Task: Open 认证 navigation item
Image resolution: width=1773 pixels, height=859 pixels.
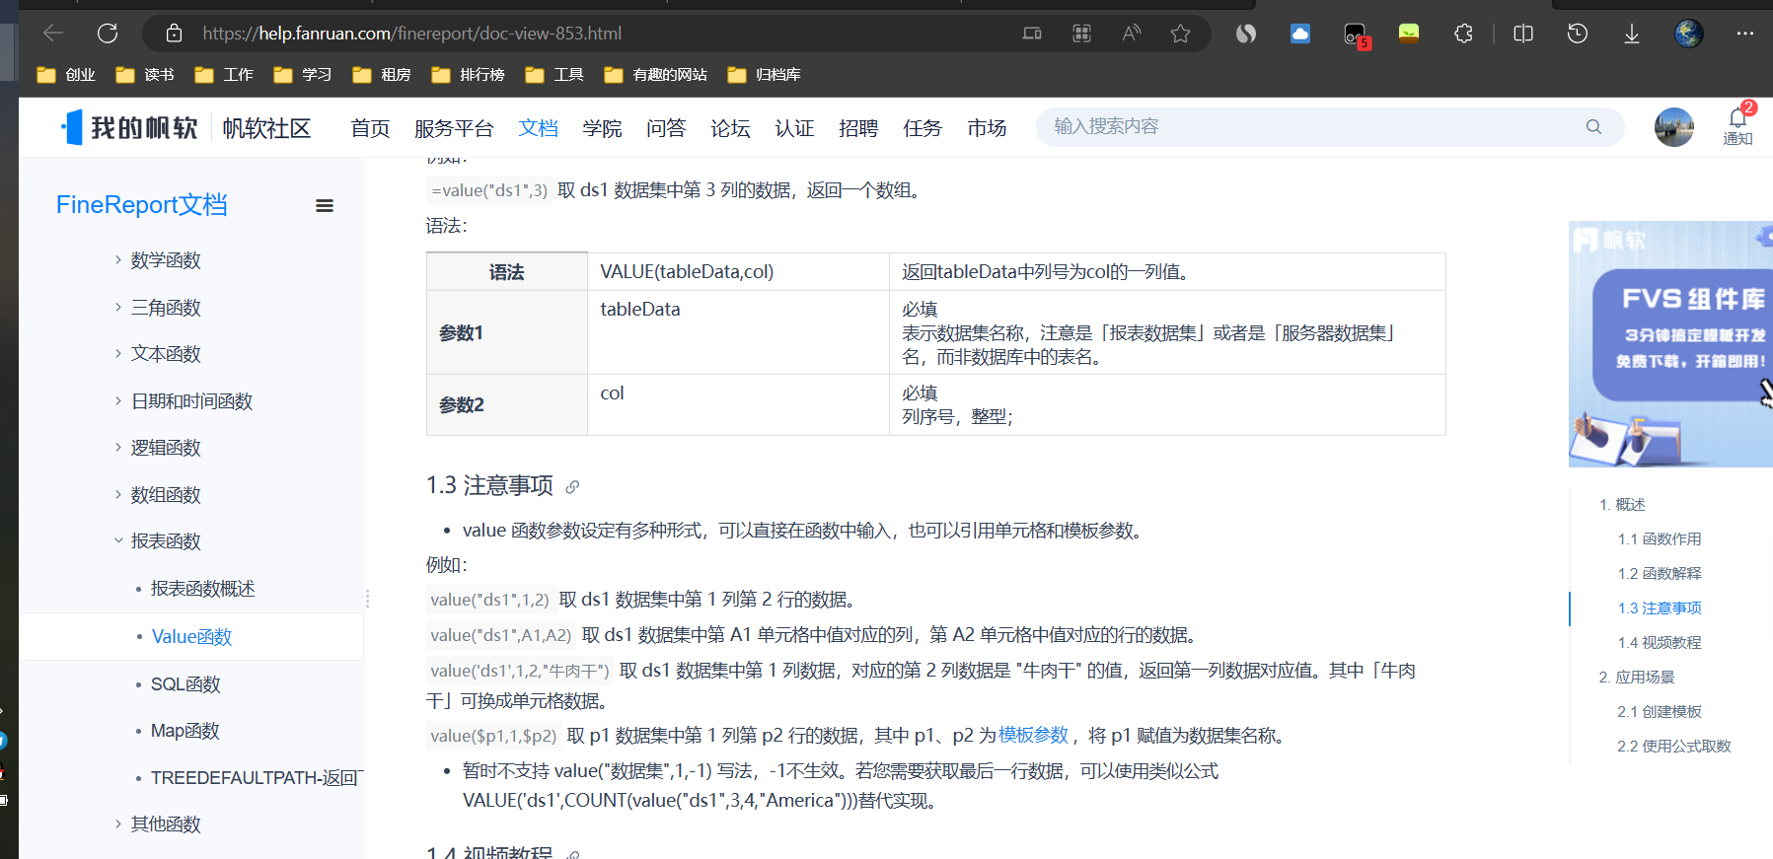Action: (794, 128)
